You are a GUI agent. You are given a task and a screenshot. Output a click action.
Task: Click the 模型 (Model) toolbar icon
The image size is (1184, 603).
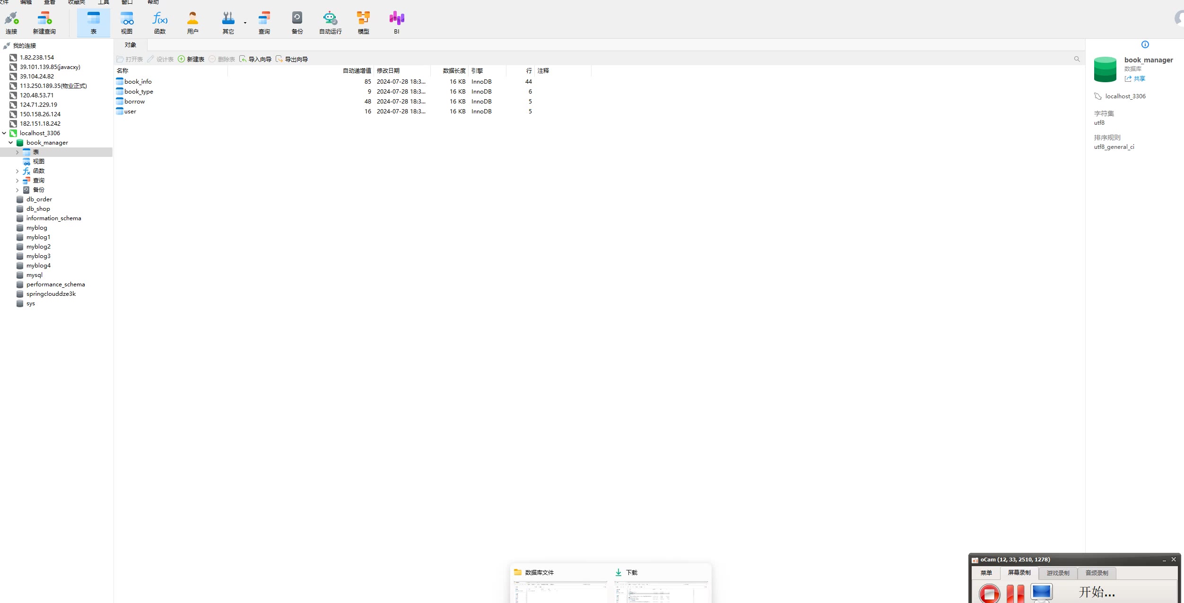[x=363, y=19]
